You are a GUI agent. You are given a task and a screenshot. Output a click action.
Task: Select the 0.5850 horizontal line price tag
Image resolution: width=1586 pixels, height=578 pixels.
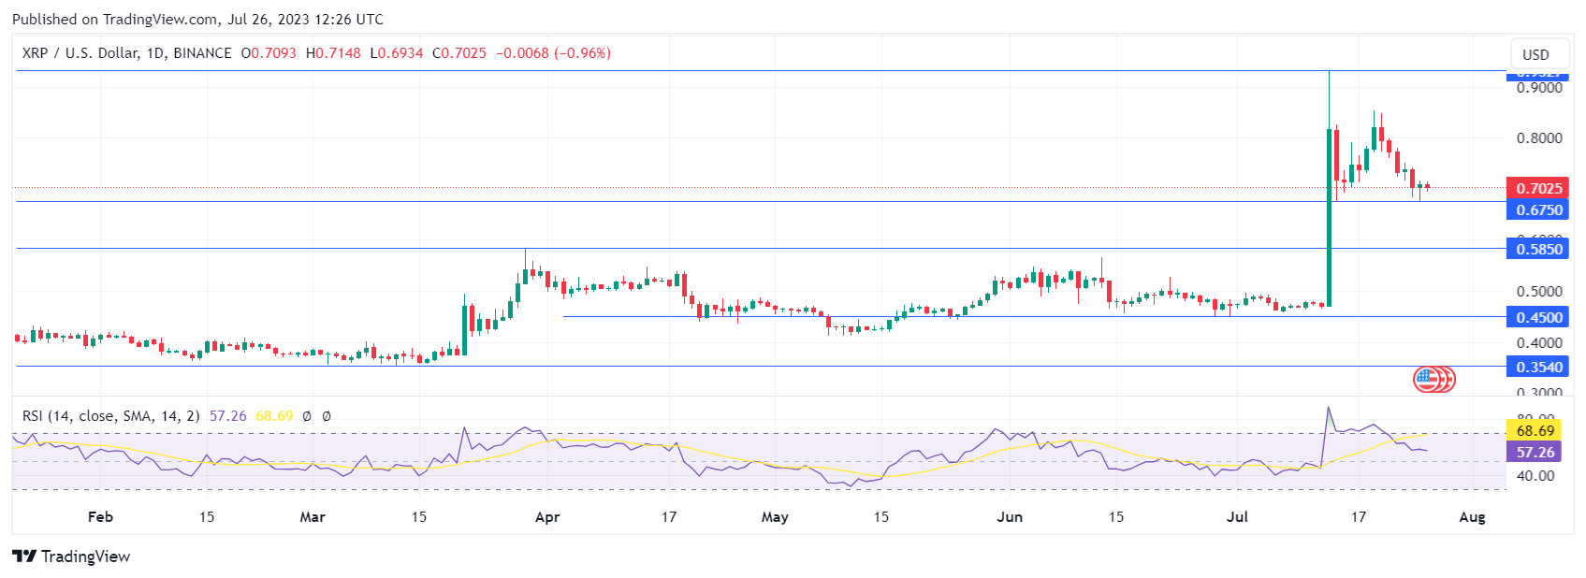point(1538,249)
